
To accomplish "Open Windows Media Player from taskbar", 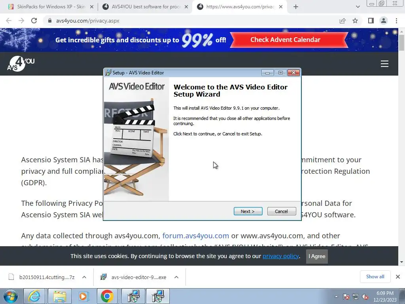I will coord(83,296).
